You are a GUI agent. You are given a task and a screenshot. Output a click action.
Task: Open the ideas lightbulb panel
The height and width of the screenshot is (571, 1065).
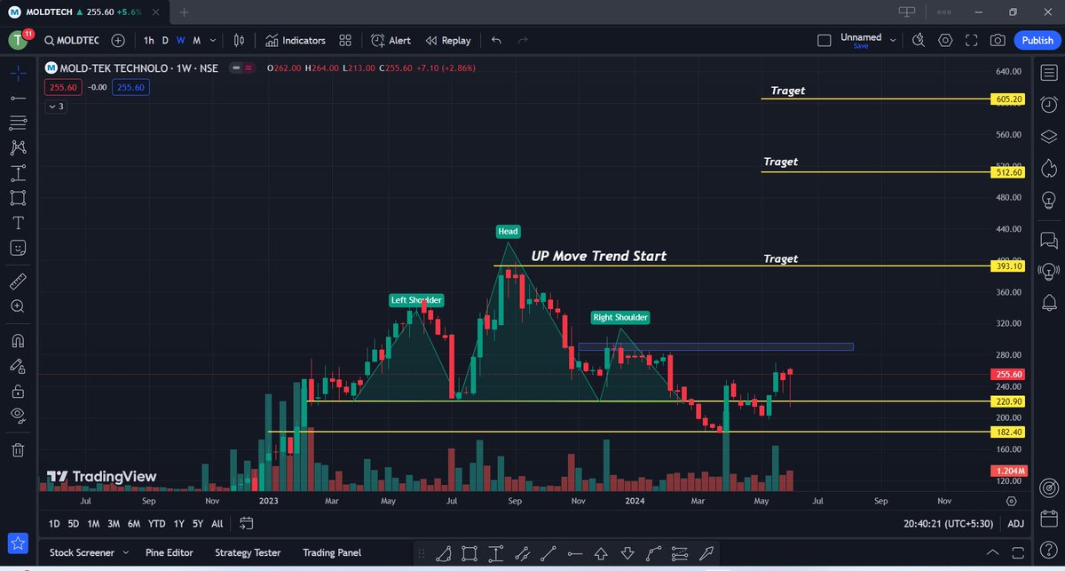coord(1048,200)
